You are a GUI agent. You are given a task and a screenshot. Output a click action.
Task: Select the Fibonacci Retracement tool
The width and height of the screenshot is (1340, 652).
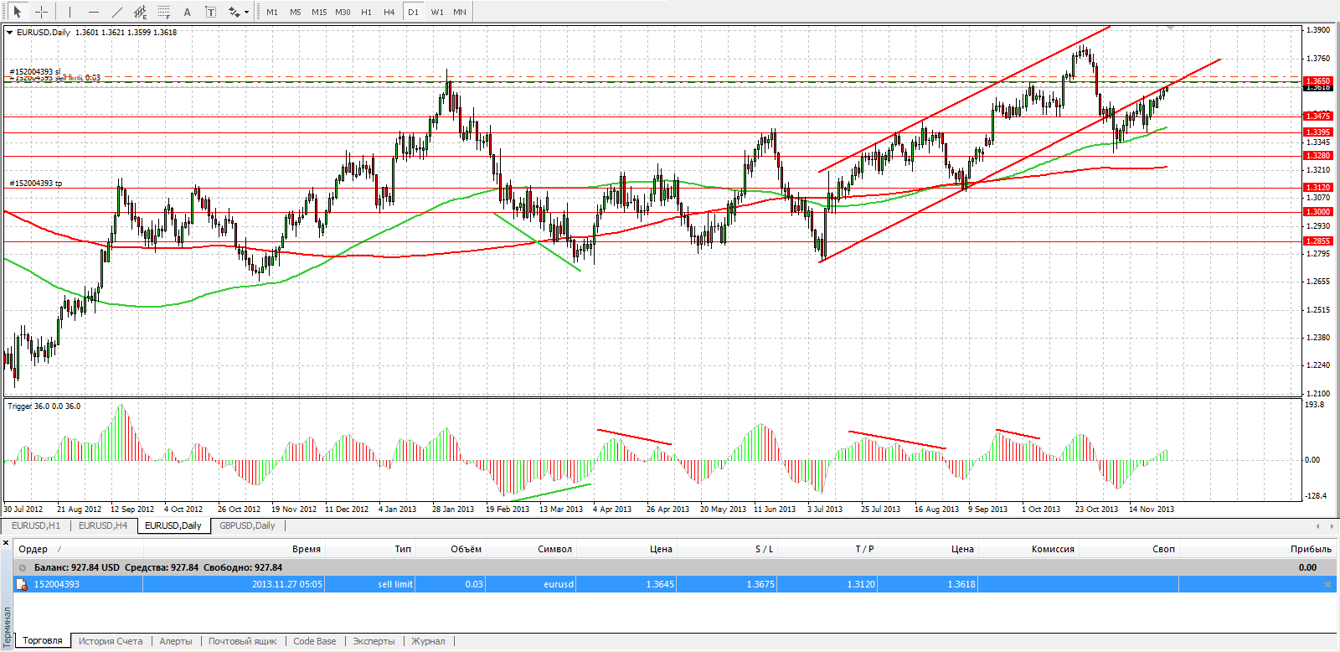tap(163, 12)
